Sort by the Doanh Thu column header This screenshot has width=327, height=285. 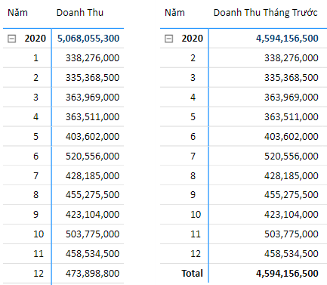[80, 13]
